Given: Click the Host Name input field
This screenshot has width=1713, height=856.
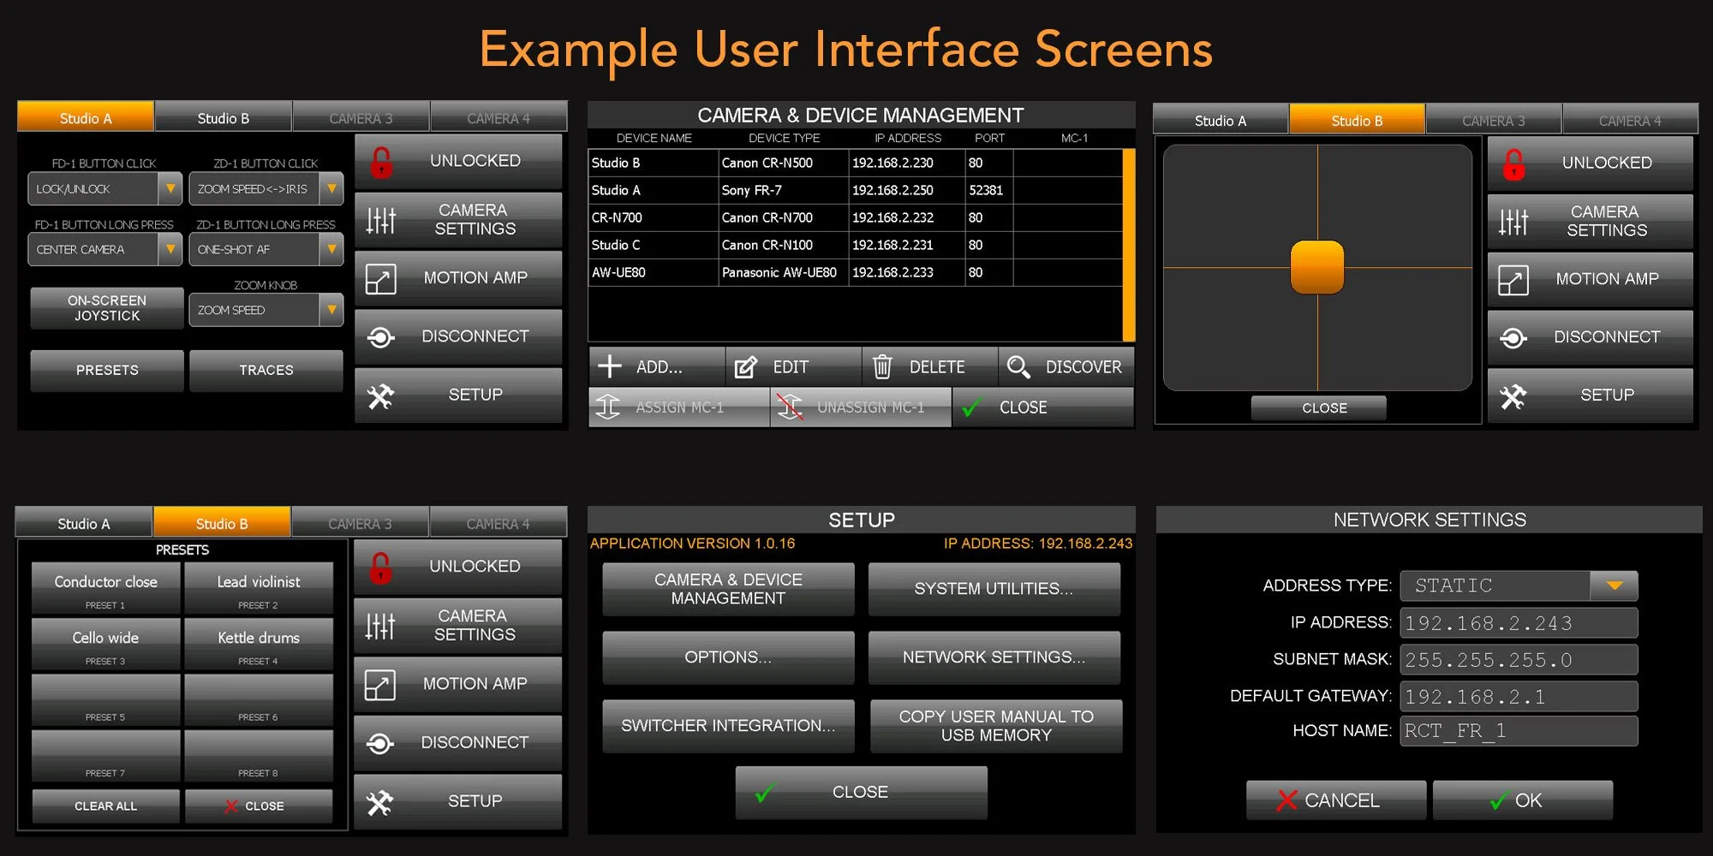Looking at the screenshot, I should 1518,730.
